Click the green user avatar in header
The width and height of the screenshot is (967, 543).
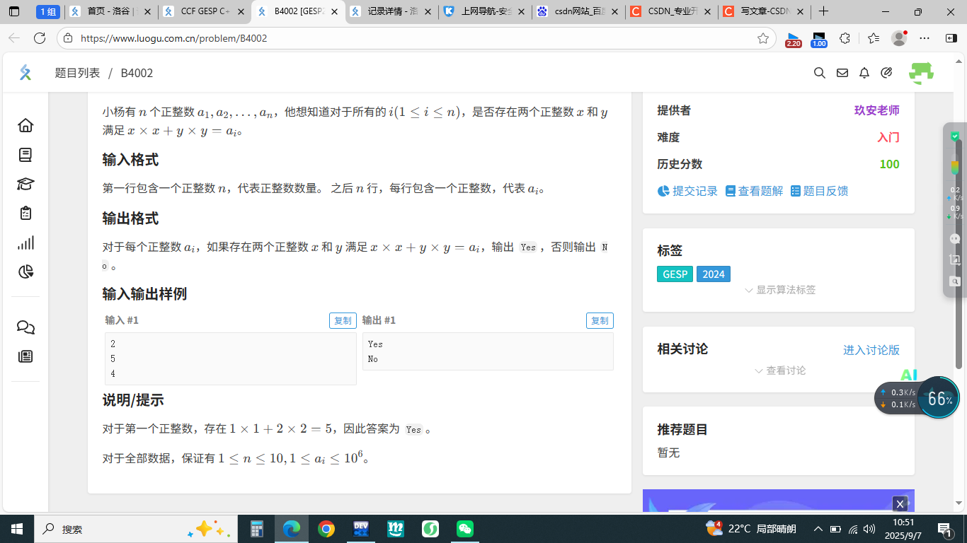click(x=921, y=73)
